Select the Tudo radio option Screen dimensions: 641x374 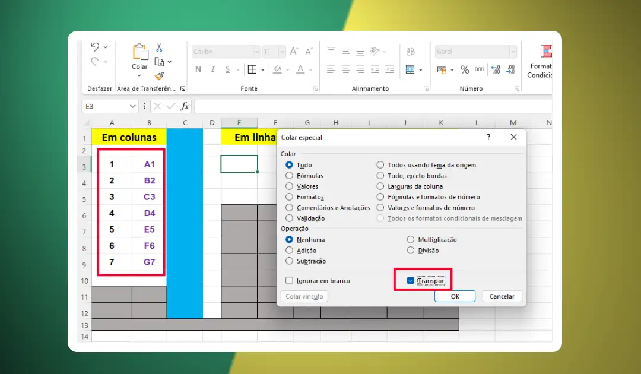[289, 164]
